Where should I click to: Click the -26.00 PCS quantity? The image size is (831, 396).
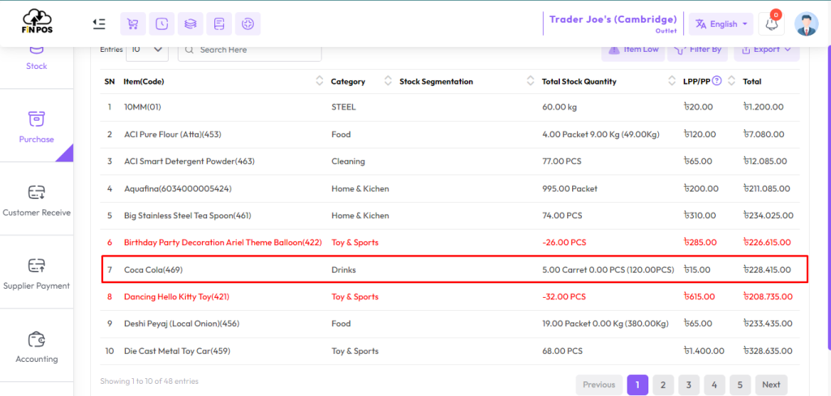563,243
